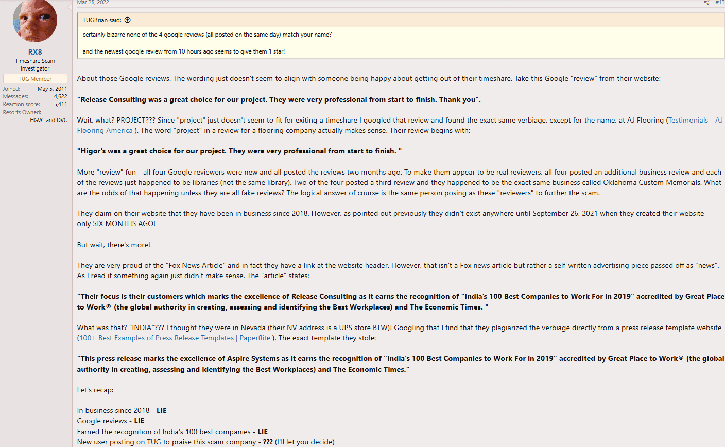Click the 'TUGBrian said:' quote header

102,20
